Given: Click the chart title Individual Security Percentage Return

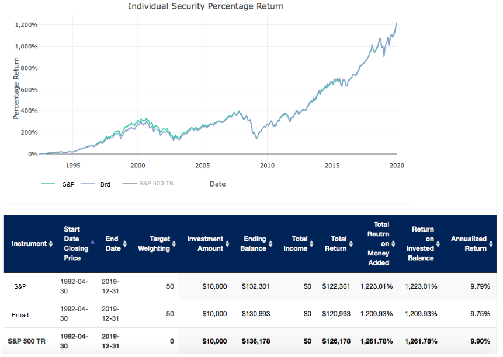Looking at the screenshot, I should (206, 6).
